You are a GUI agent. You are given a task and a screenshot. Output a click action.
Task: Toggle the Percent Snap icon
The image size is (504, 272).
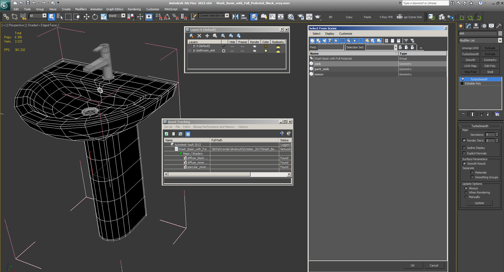pyautogui.click(x=175, y=17)
